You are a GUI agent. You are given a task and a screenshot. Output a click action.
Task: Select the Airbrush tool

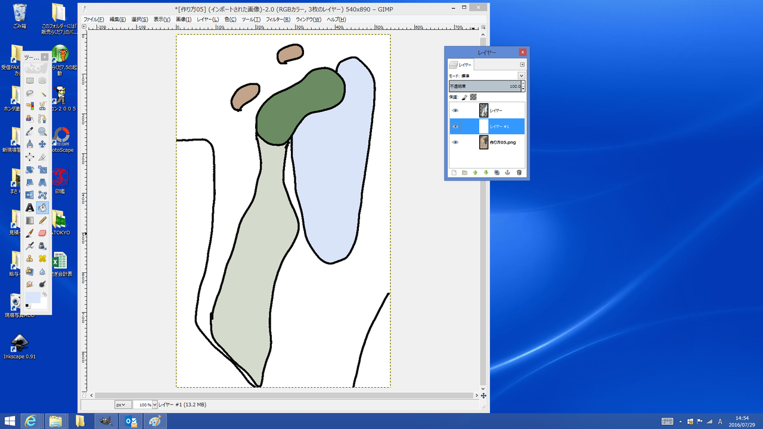[30, 246]
